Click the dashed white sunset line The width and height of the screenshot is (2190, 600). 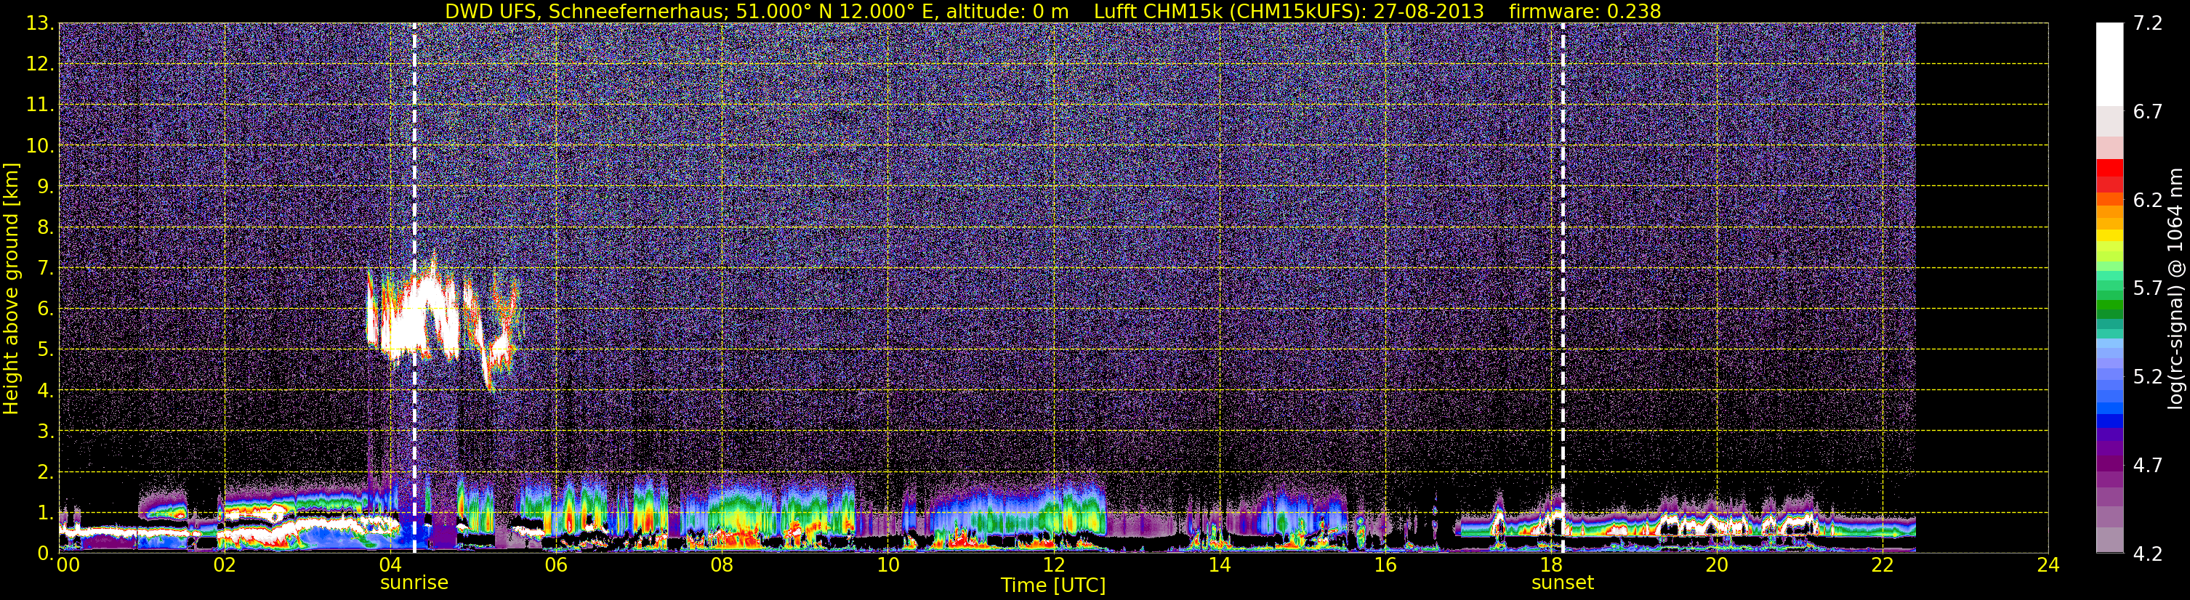[1563, 288]
